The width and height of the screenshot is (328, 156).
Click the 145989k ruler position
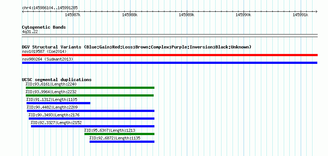[x=186, y=15]
